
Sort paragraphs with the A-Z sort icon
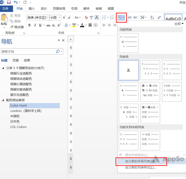[152, 18]
